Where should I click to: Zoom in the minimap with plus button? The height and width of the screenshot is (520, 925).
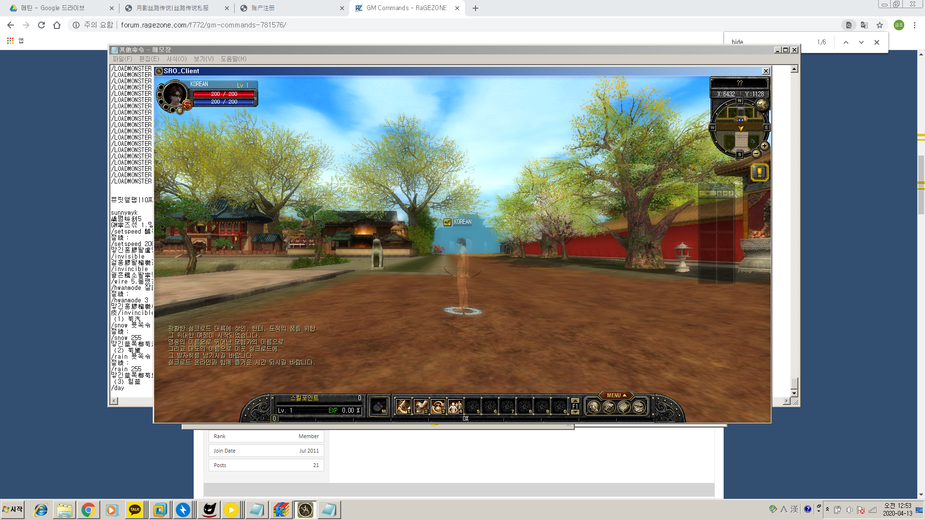765,146
